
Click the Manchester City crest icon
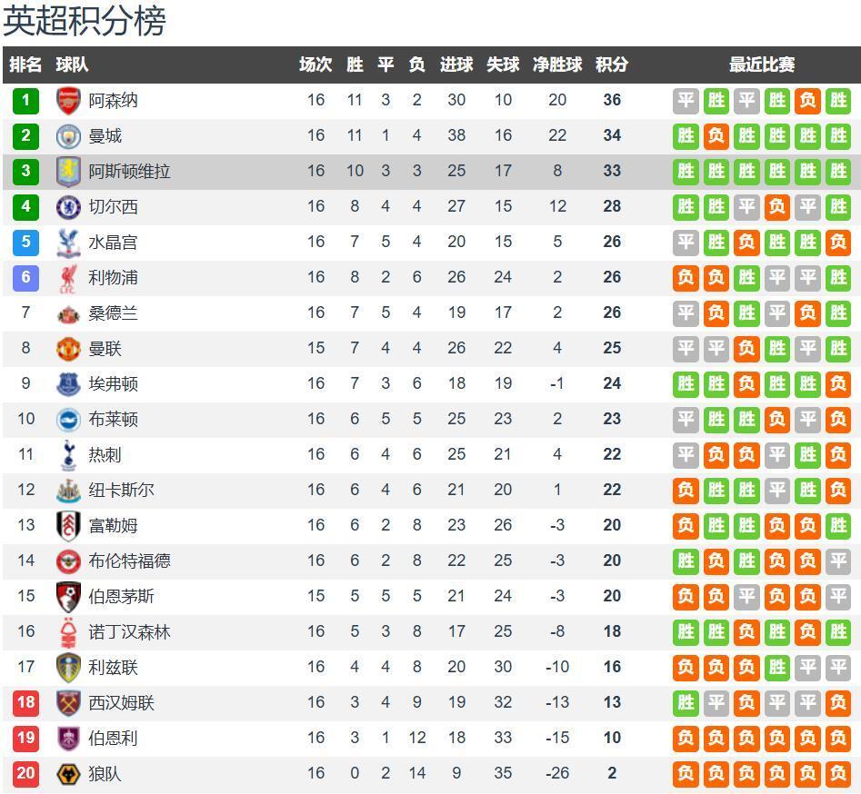(x=68, y=135)
